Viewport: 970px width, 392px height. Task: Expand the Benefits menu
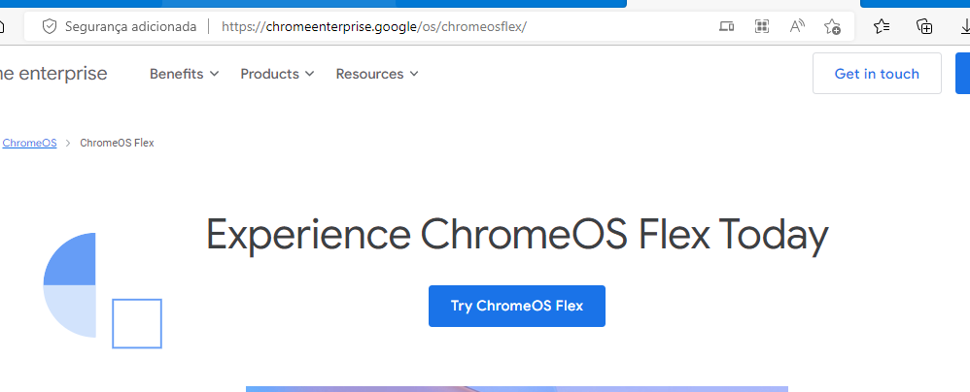[185, 74]
